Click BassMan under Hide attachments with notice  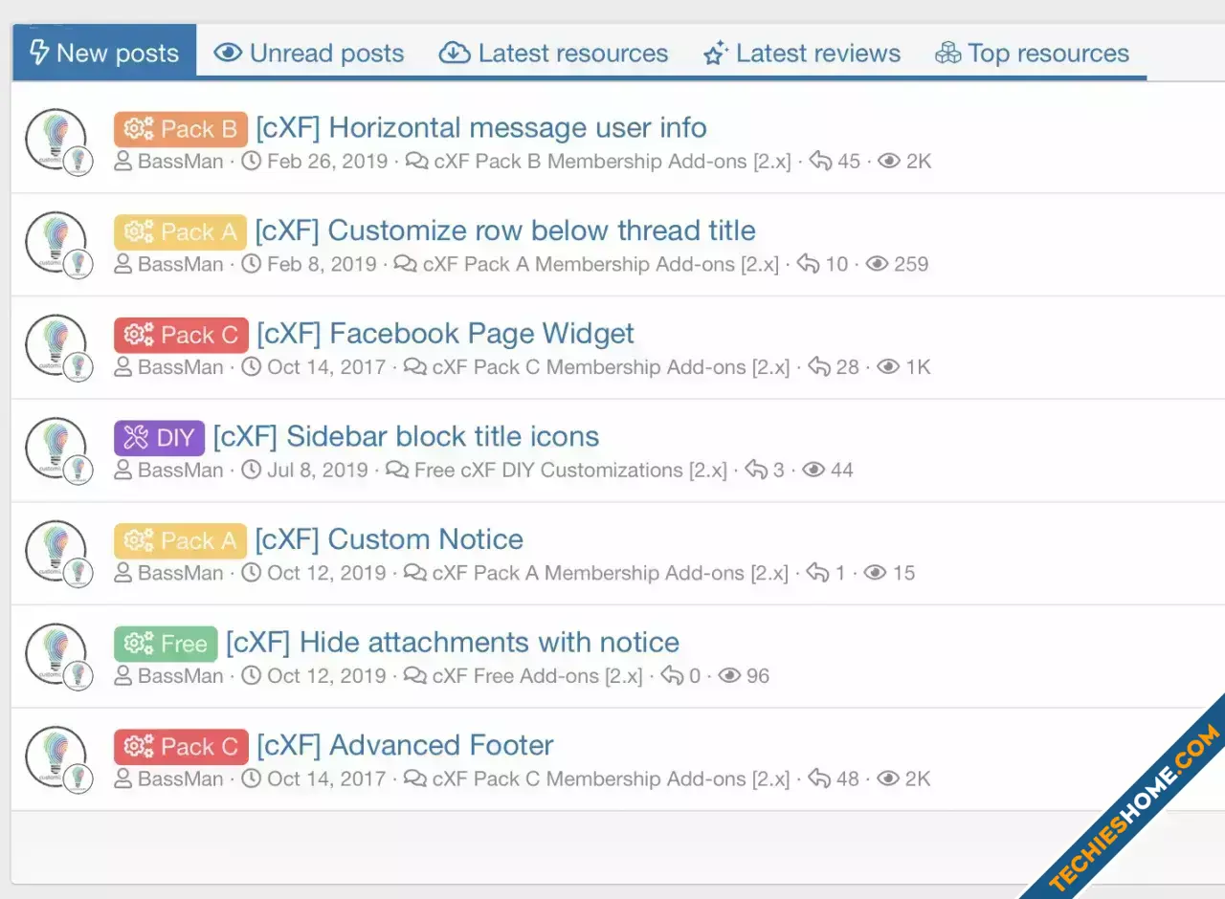coord(180,675)
